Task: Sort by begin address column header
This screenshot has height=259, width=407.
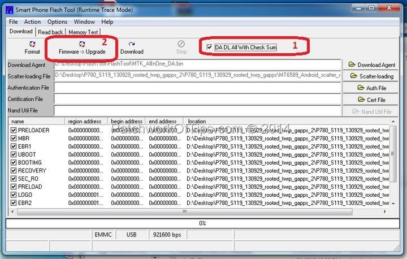Action: click(127, 122)
